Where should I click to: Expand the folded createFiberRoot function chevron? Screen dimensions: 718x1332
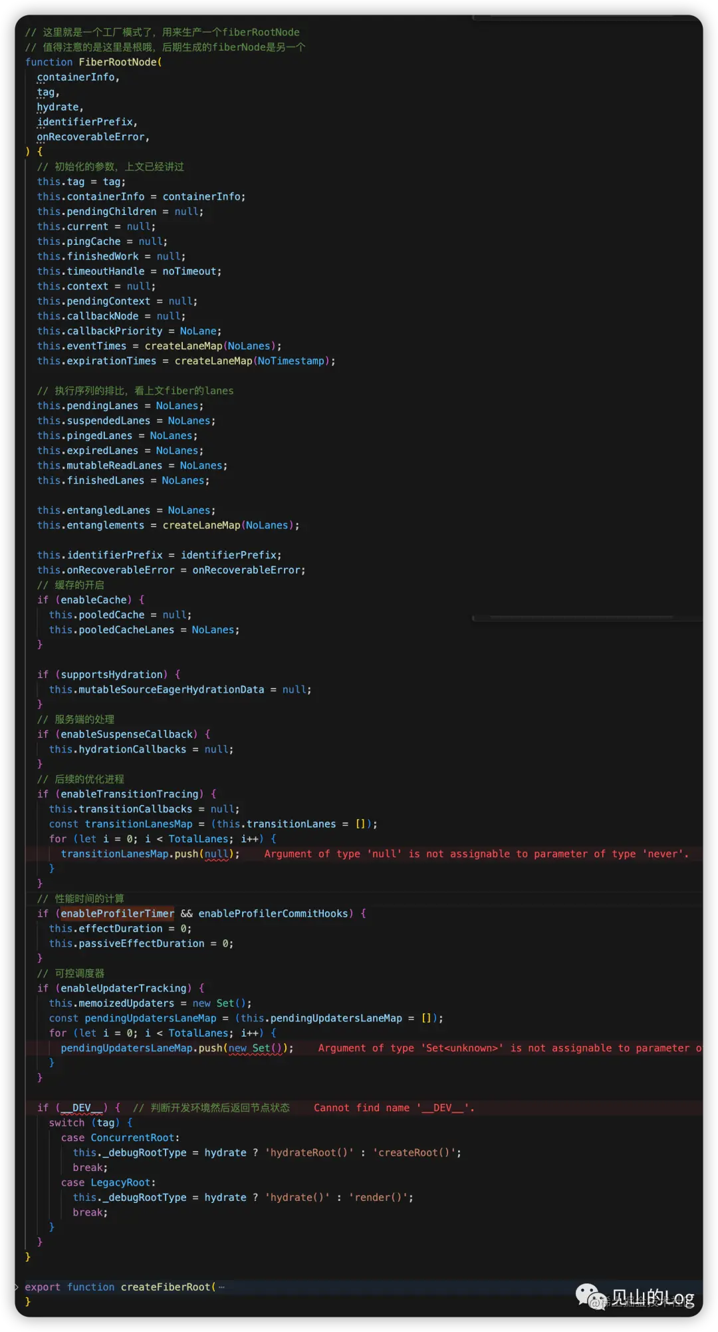pos(17,1287)
